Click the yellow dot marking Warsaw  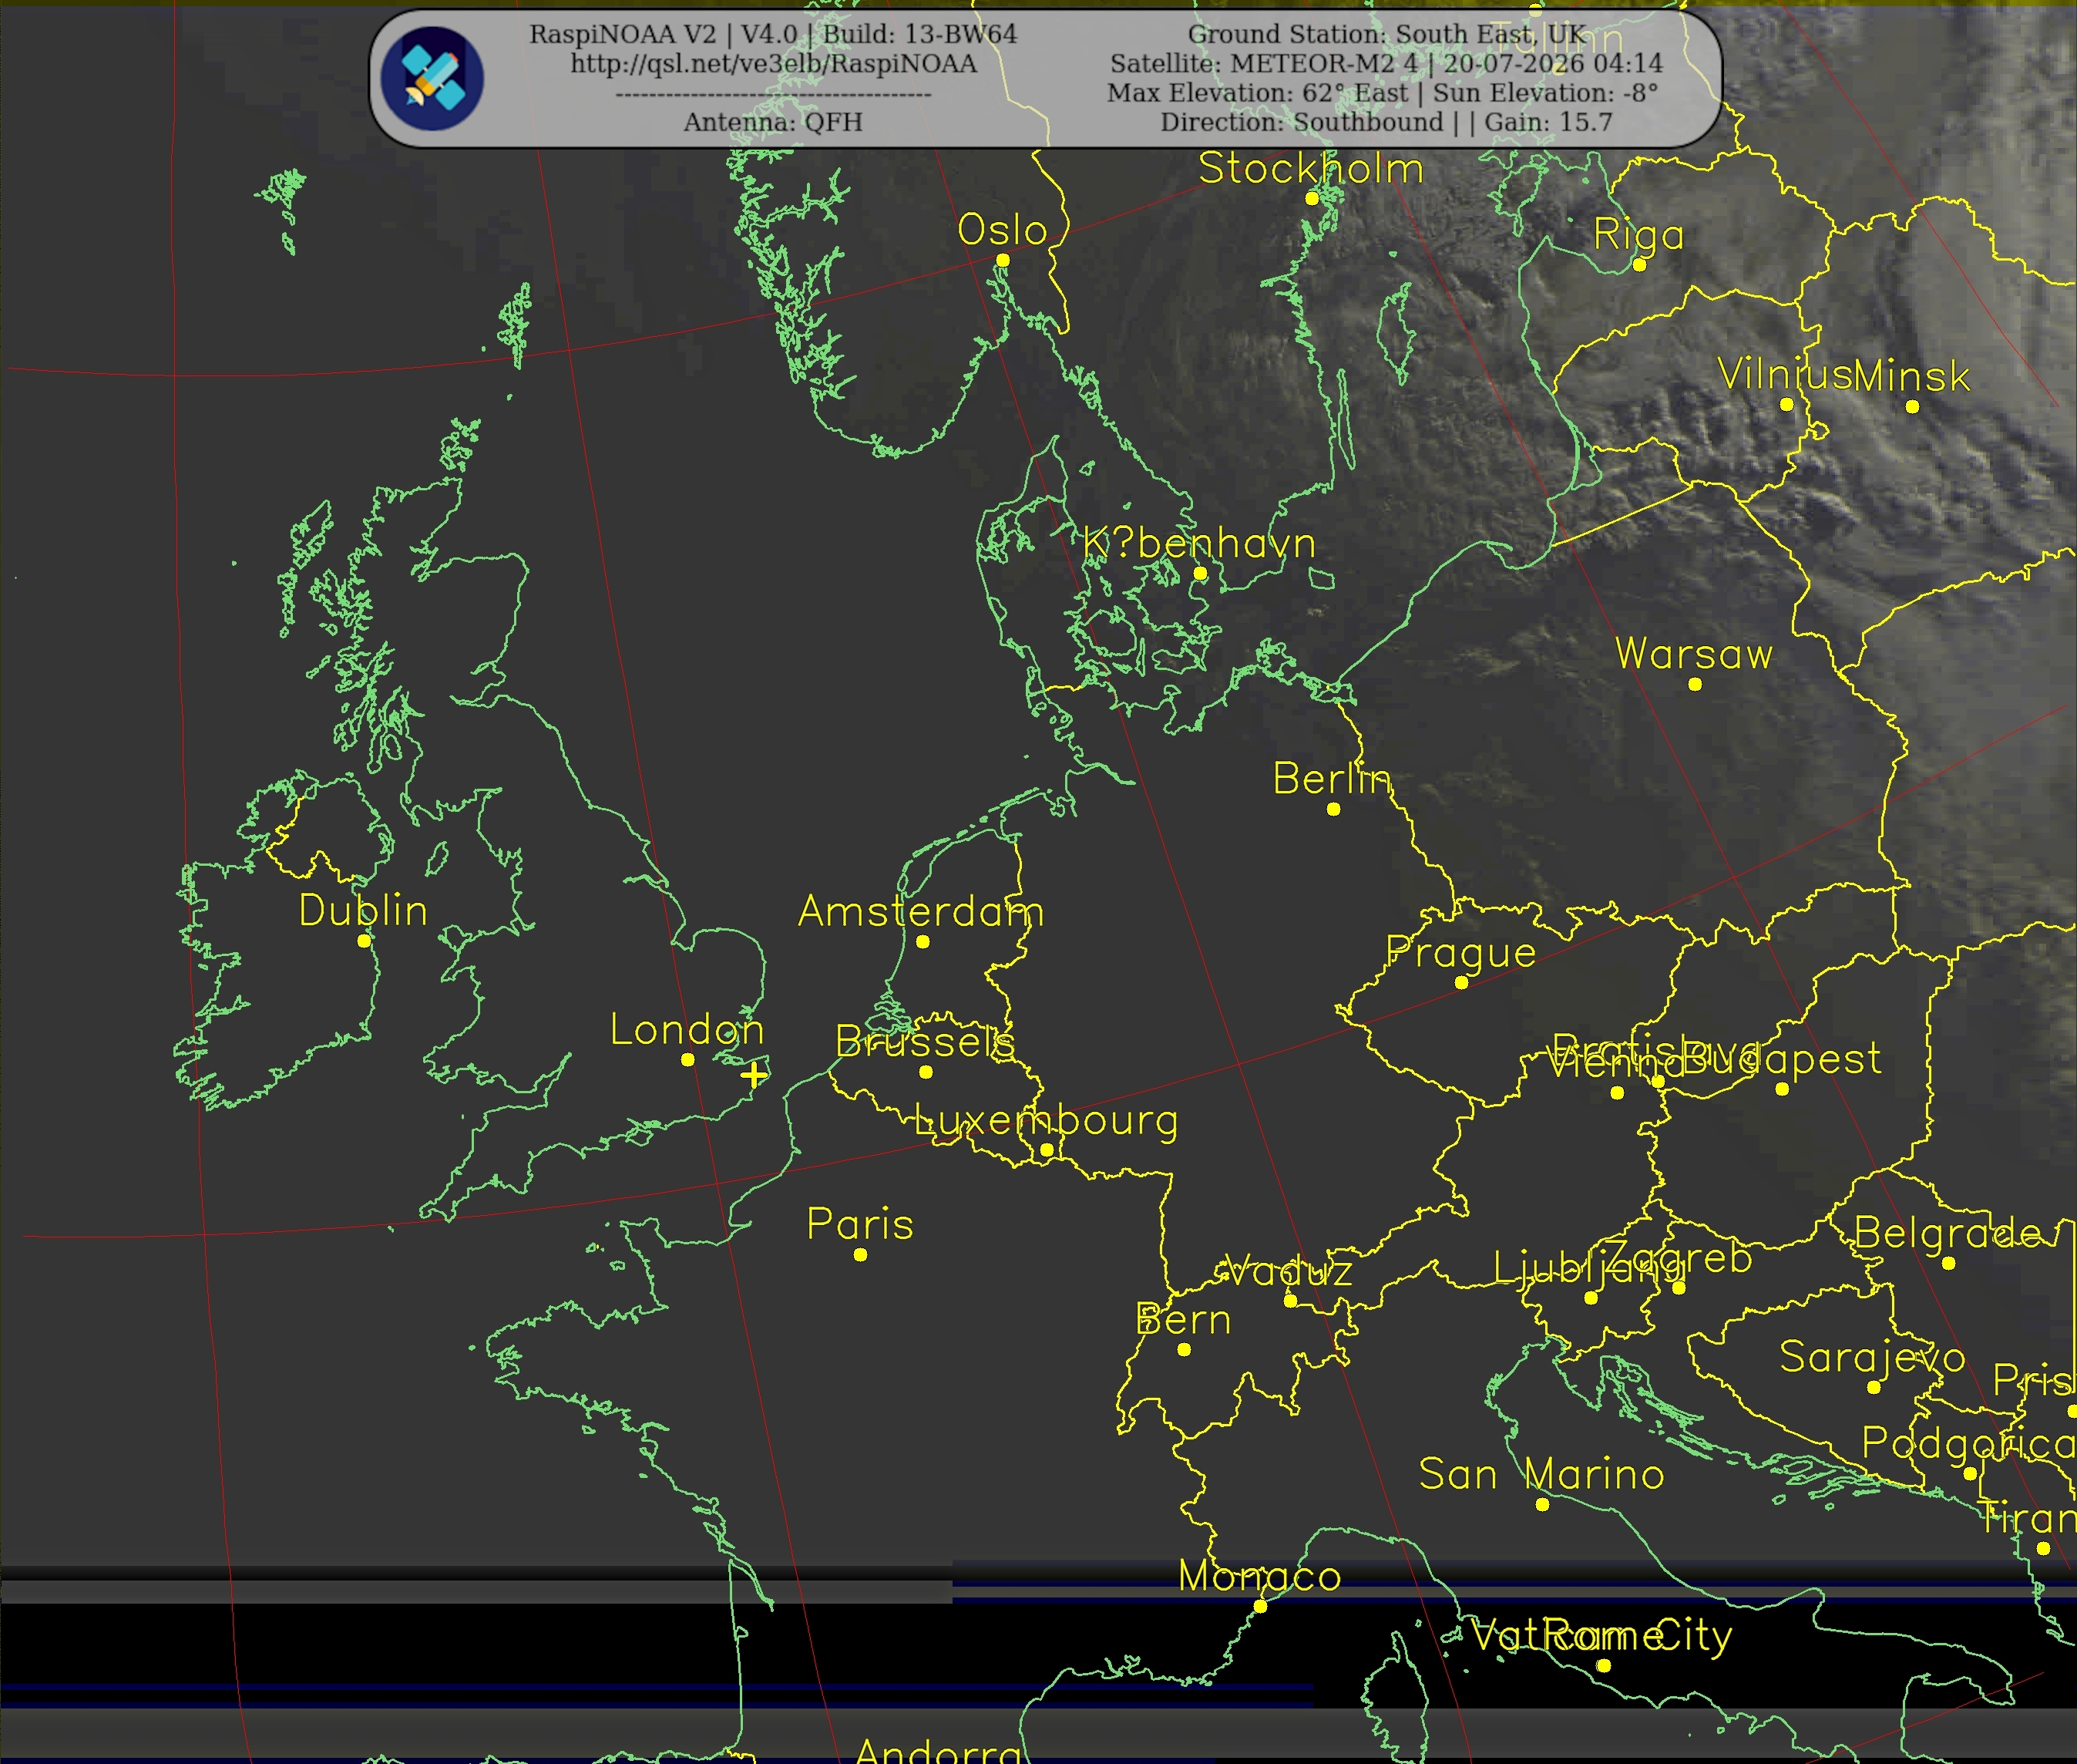point(1694,684)
